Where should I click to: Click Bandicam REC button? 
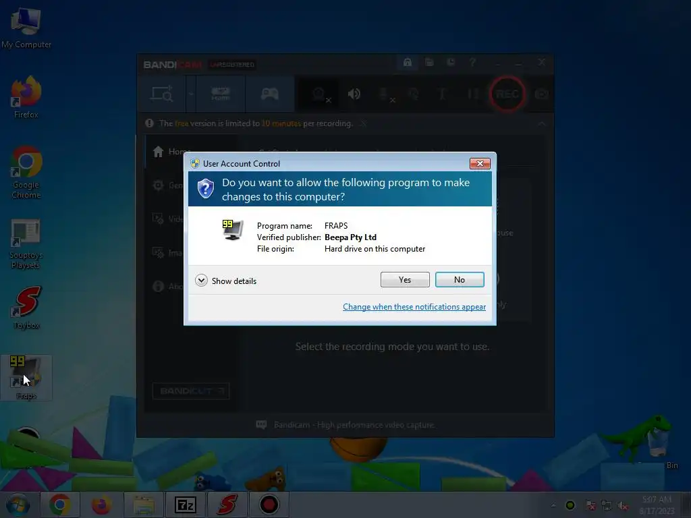click(507, 94)
